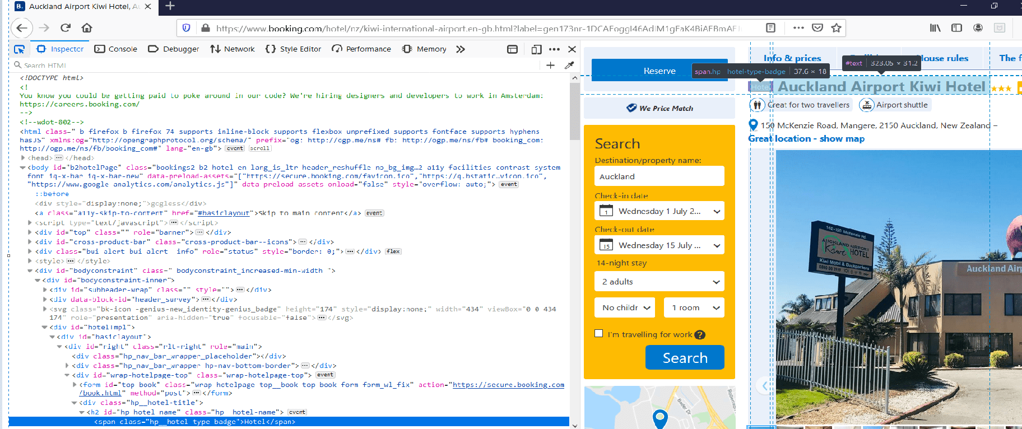
Task: Click We Price Match banner
Action: coord(659,108)
